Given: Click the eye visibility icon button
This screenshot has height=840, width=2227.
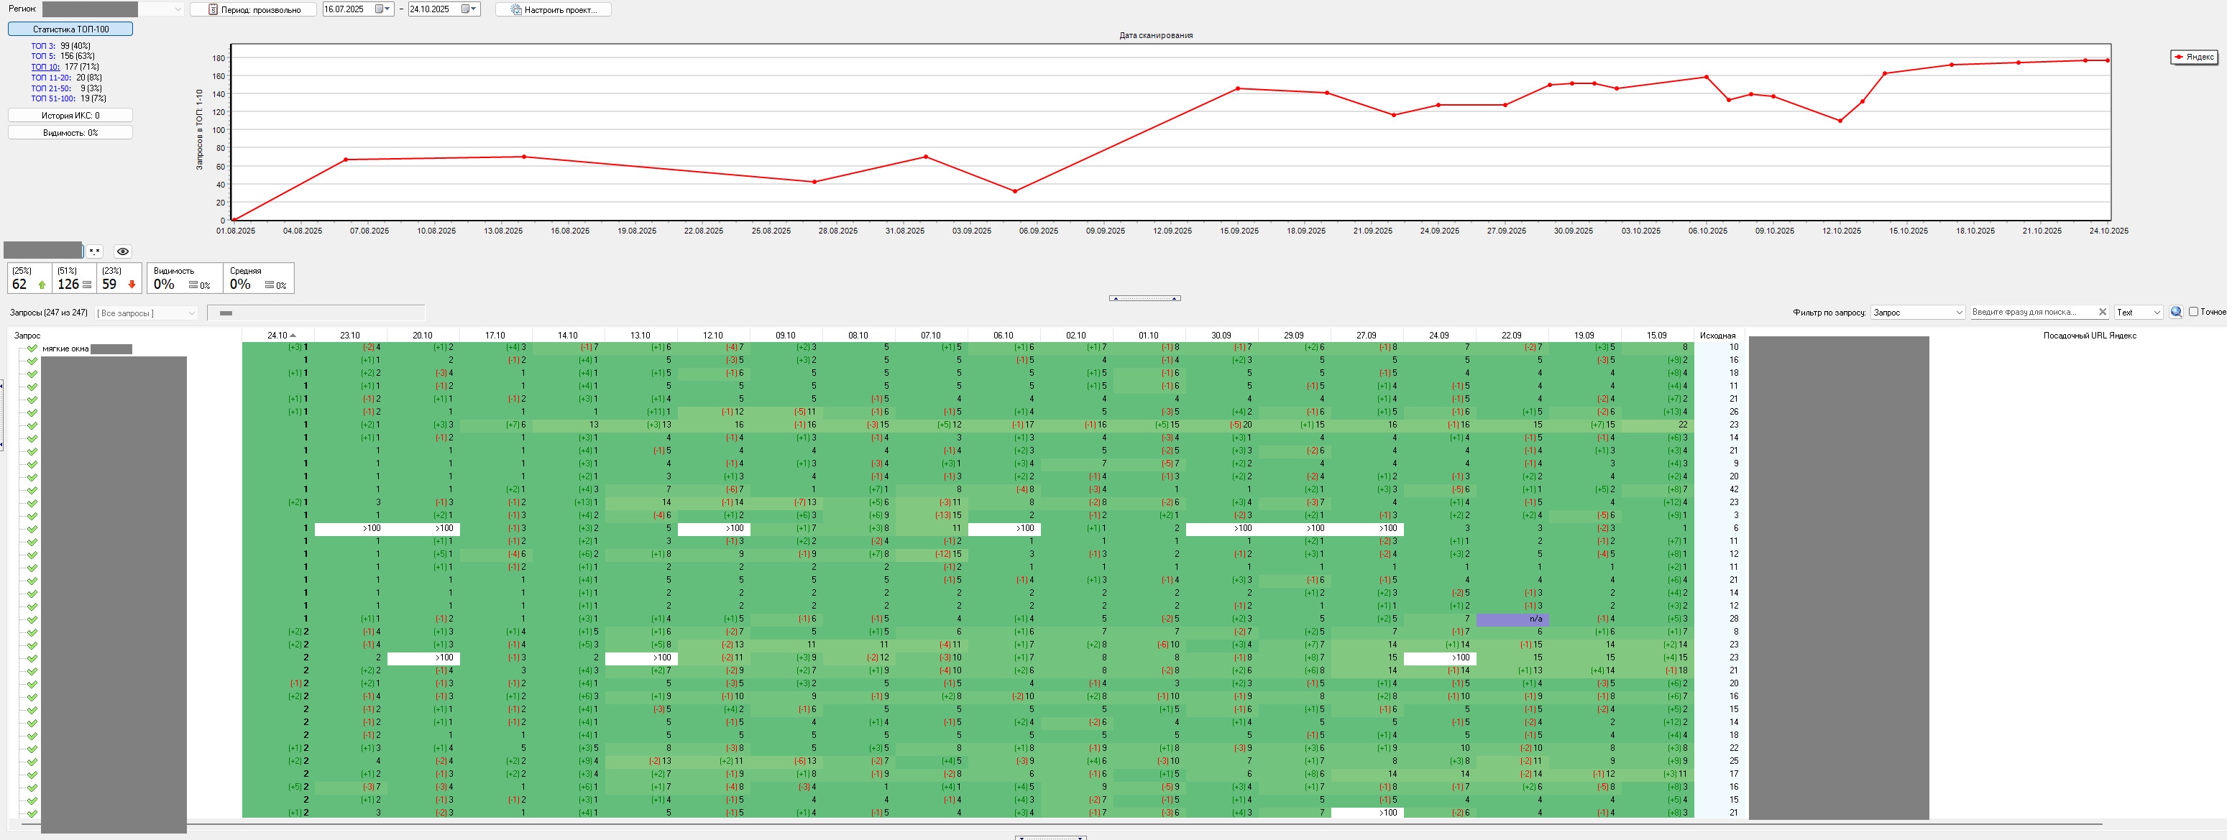Looking at the screenshot, I should coord(123,251).
